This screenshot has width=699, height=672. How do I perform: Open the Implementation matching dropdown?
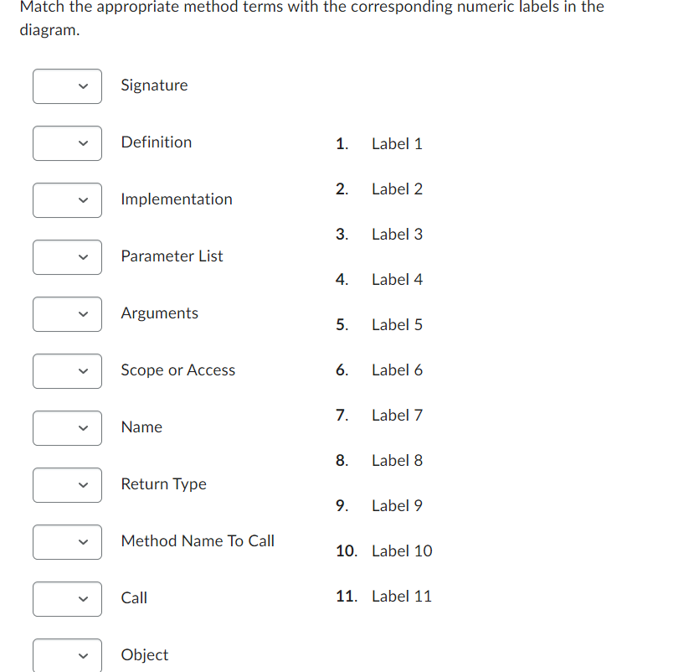(x=67, y=200)
